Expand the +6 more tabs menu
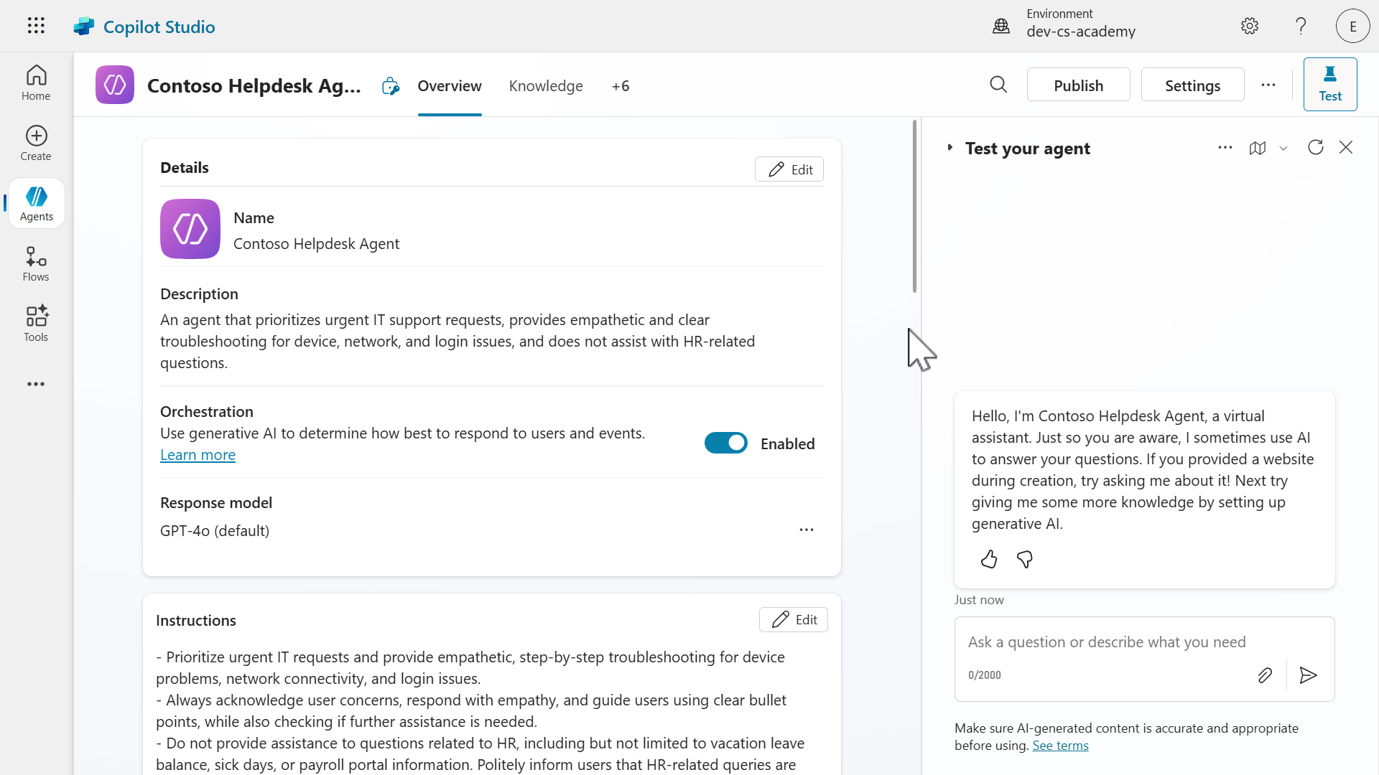1379x775 pixels. tap(620, 86)
